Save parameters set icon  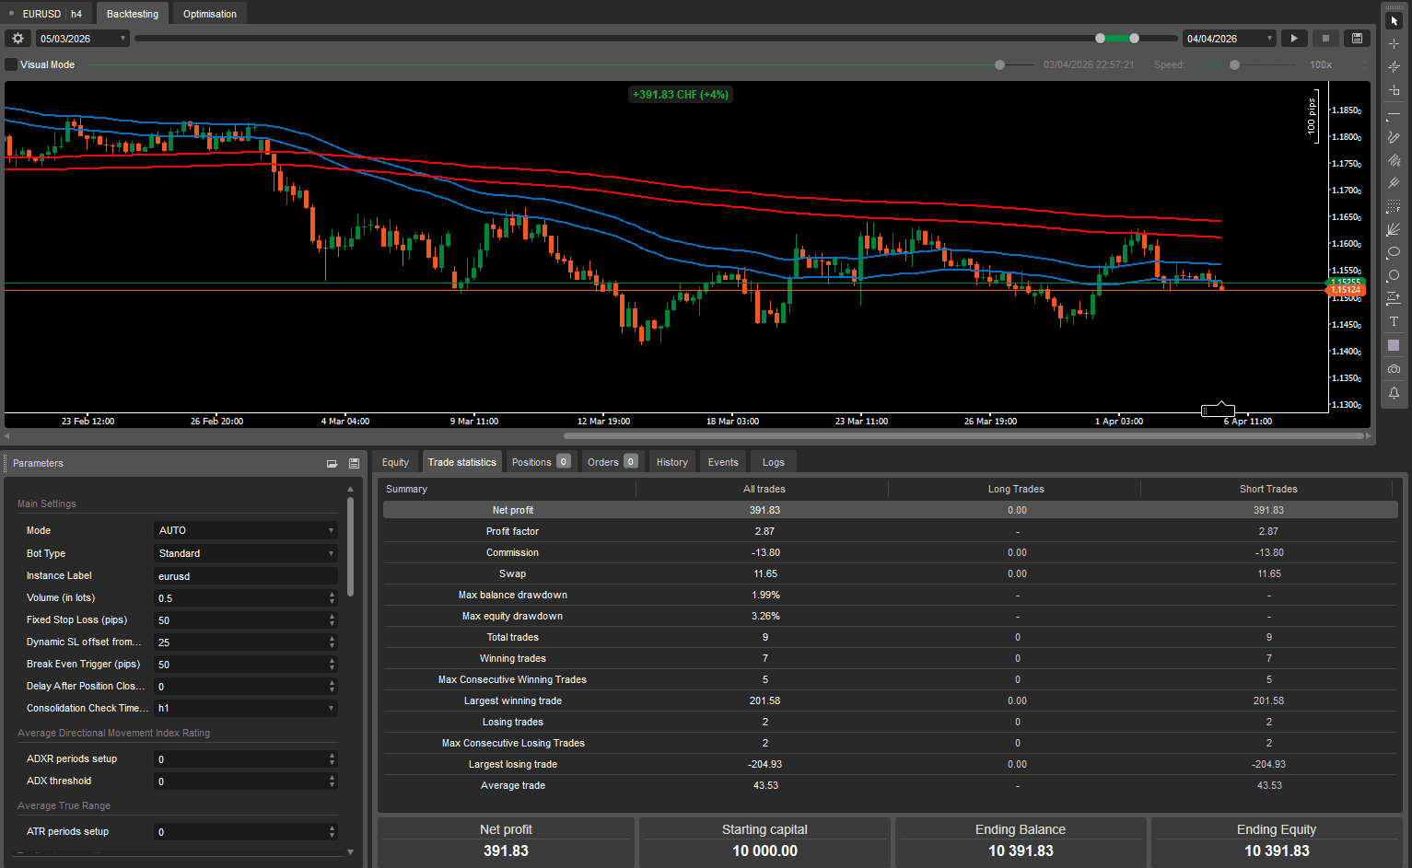354,464
